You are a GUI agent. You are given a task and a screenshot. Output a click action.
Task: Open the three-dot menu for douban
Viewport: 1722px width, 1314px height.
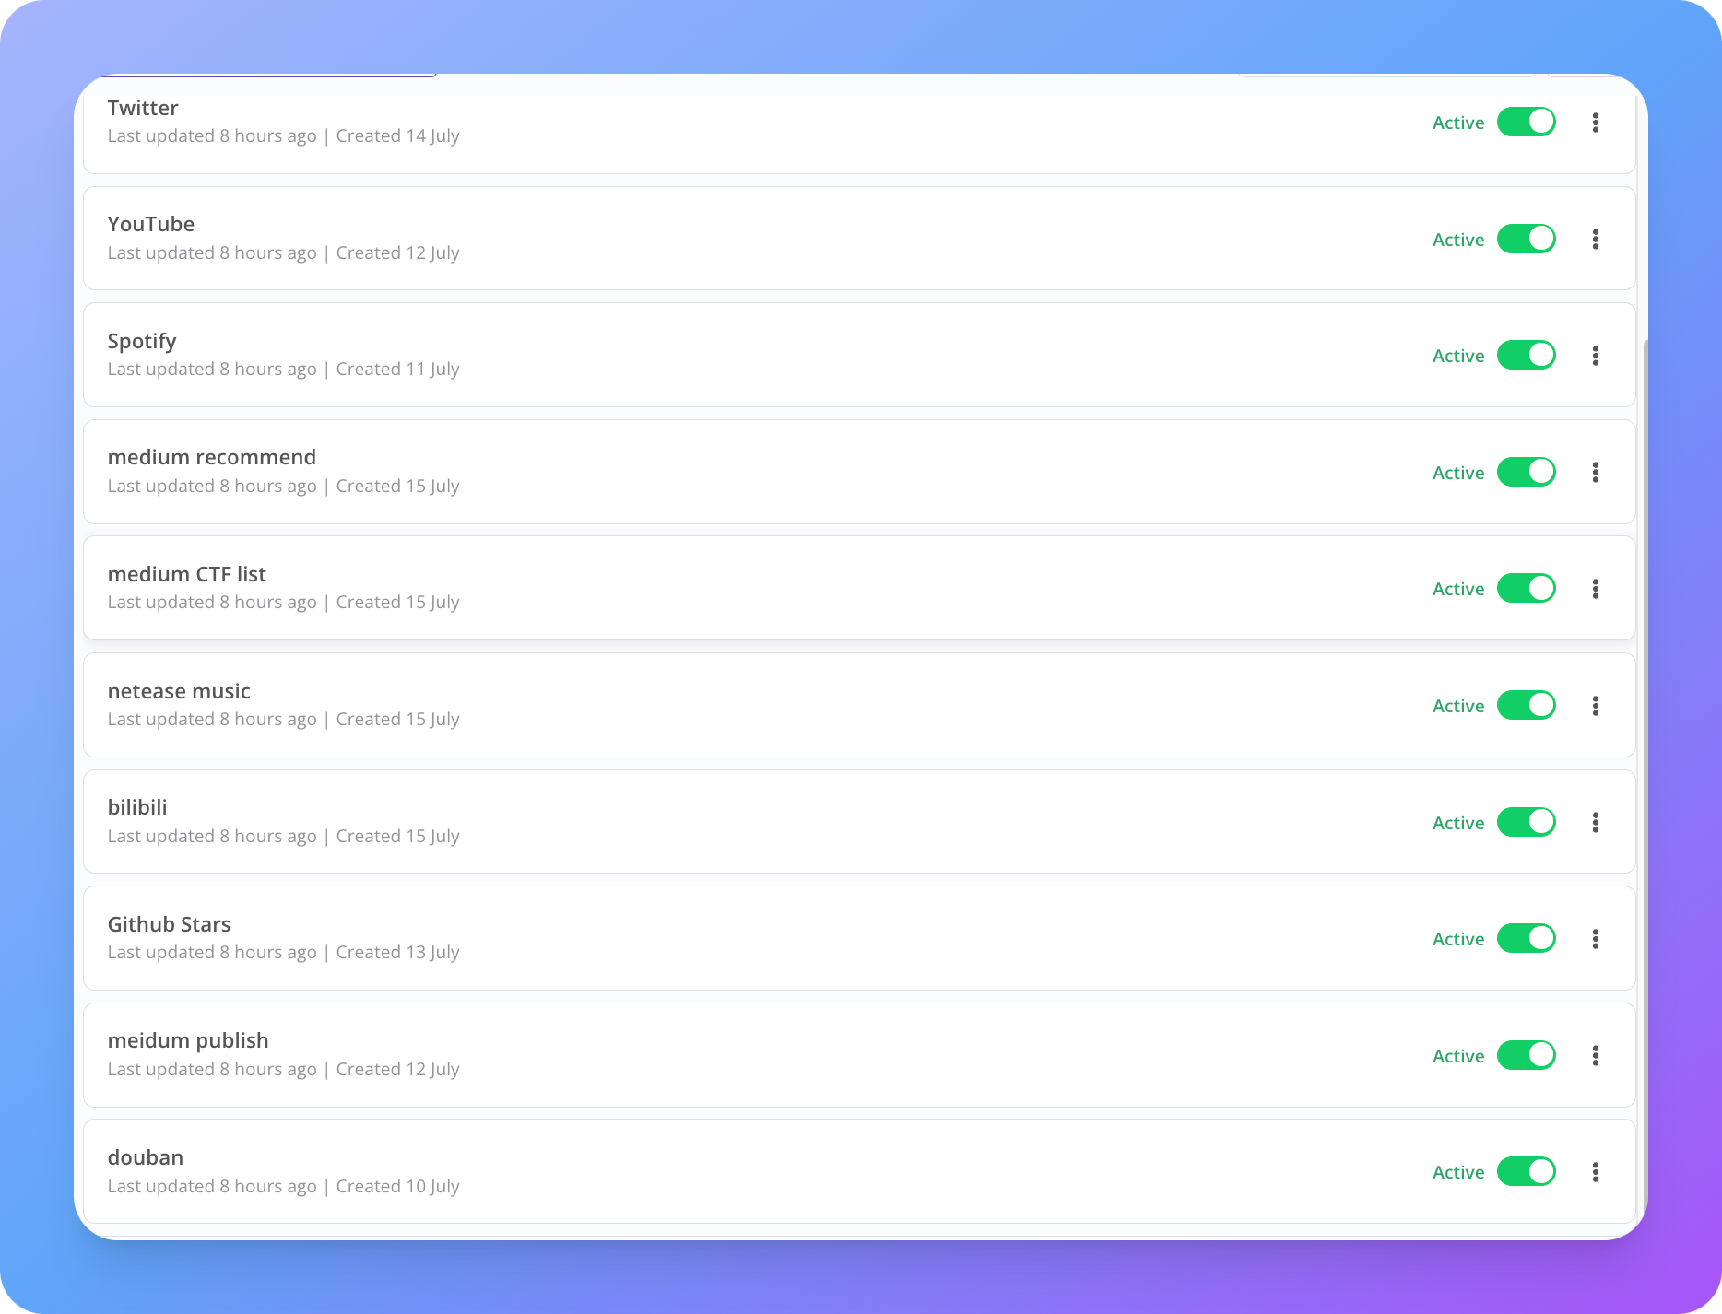point(1595,1172)
